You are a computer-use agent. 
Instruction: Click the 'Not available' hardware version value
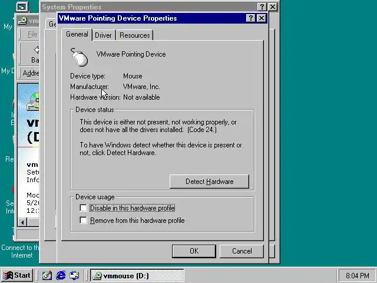pos(141,97)
